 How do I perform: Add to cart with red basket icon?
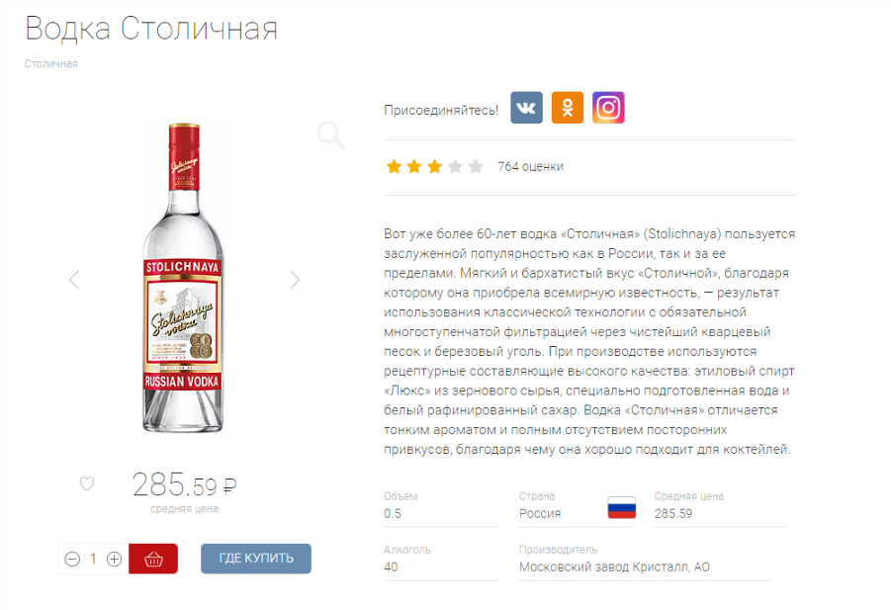(153, 559)
